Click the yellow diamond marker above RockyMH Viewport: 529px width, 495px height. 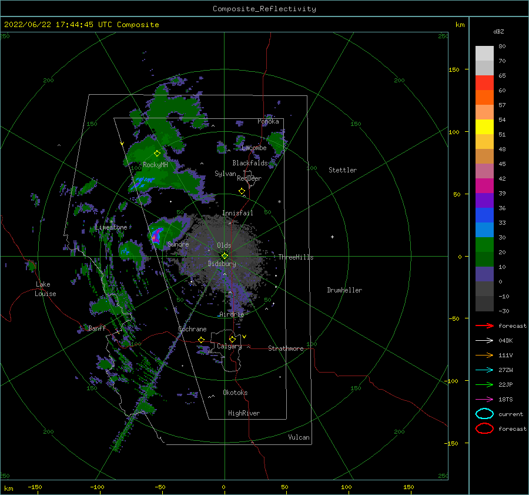(157, 154)
